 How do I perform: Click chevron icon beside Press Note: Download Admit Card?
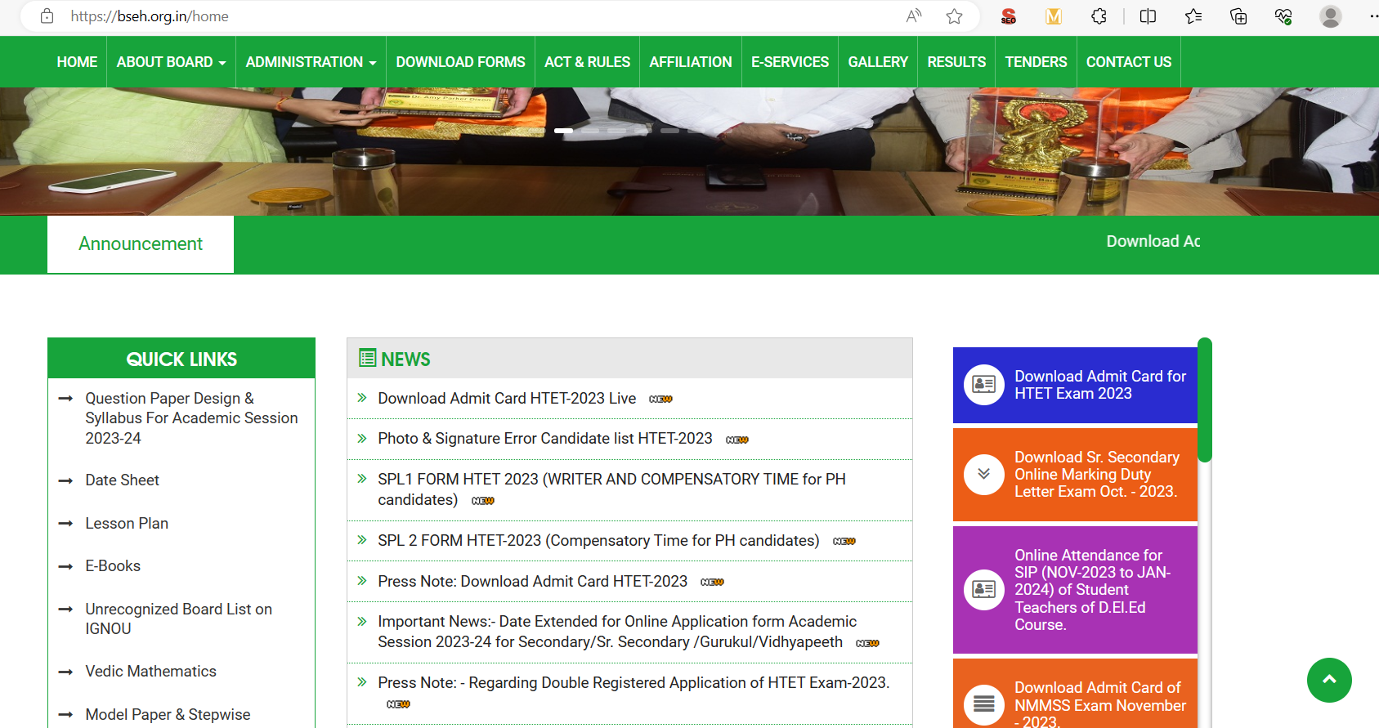coord(362,581)
